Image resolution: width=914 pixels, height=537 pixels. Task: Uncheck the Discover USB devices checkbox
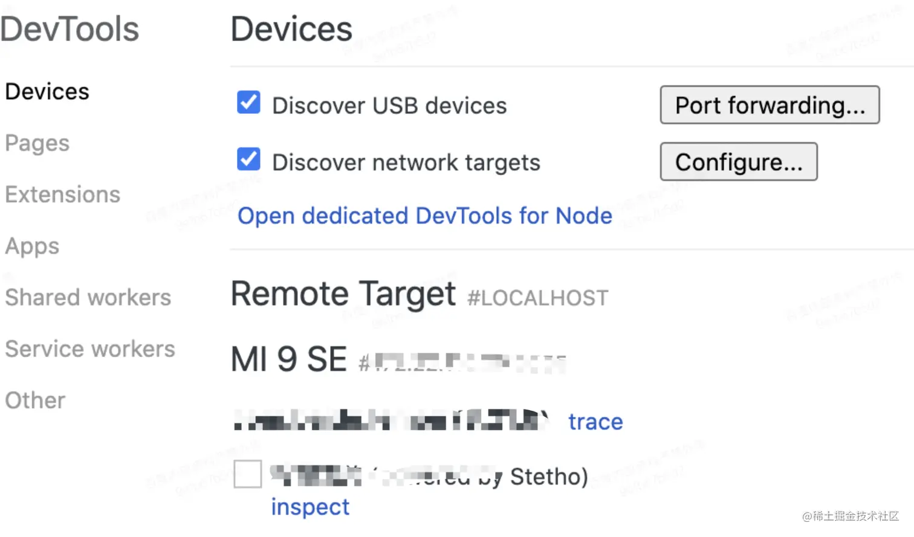click(248, 103)
